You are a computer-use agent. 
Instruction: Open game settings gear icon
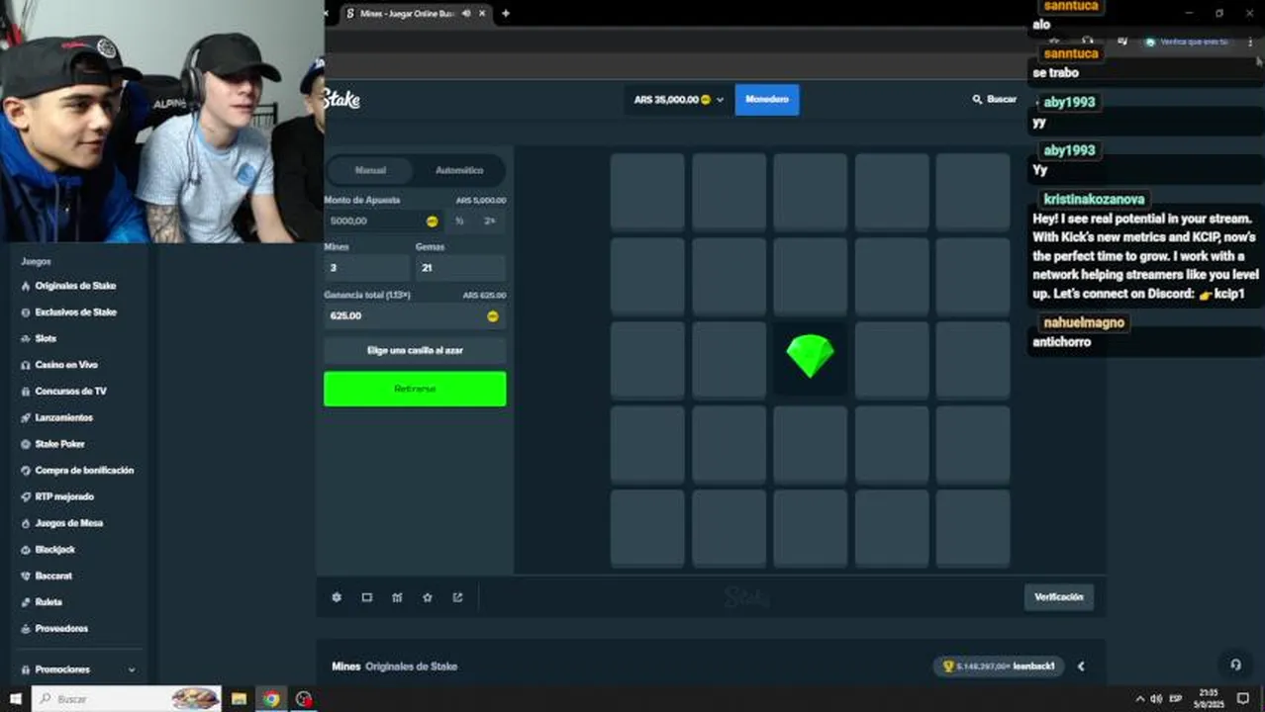[337, 597]
